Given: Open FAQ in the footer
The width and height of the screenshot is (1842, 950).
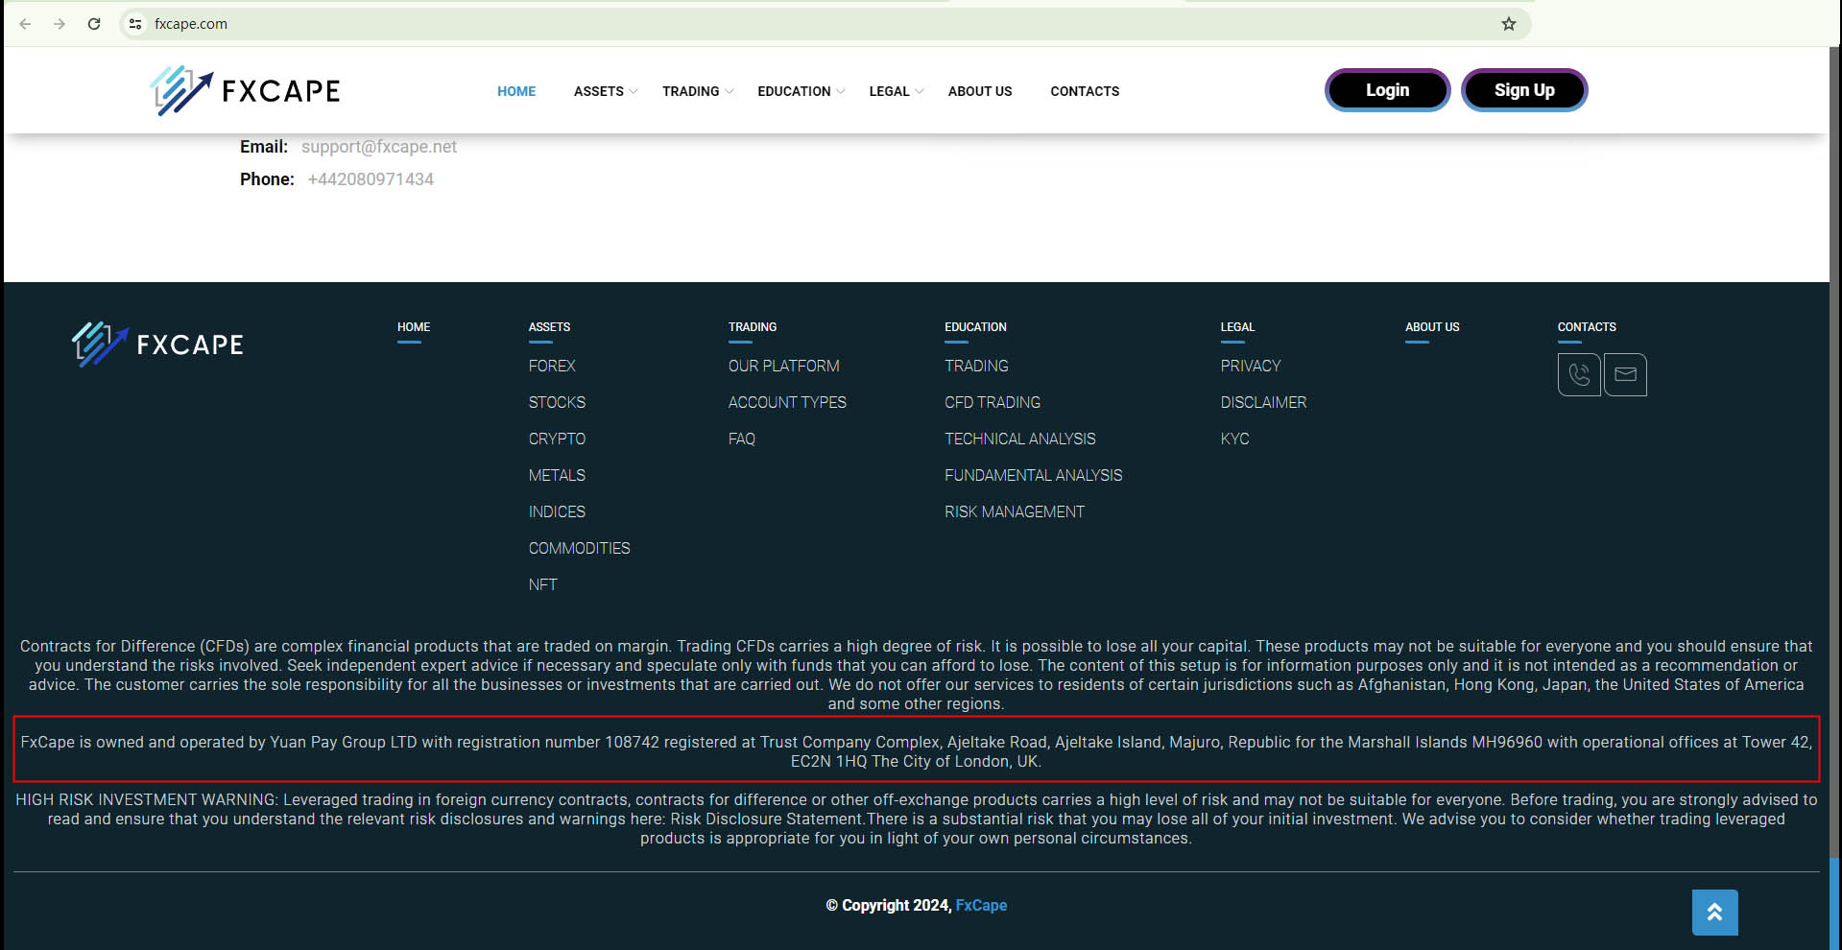Looking at the screenshot, I should pos(742,439).
